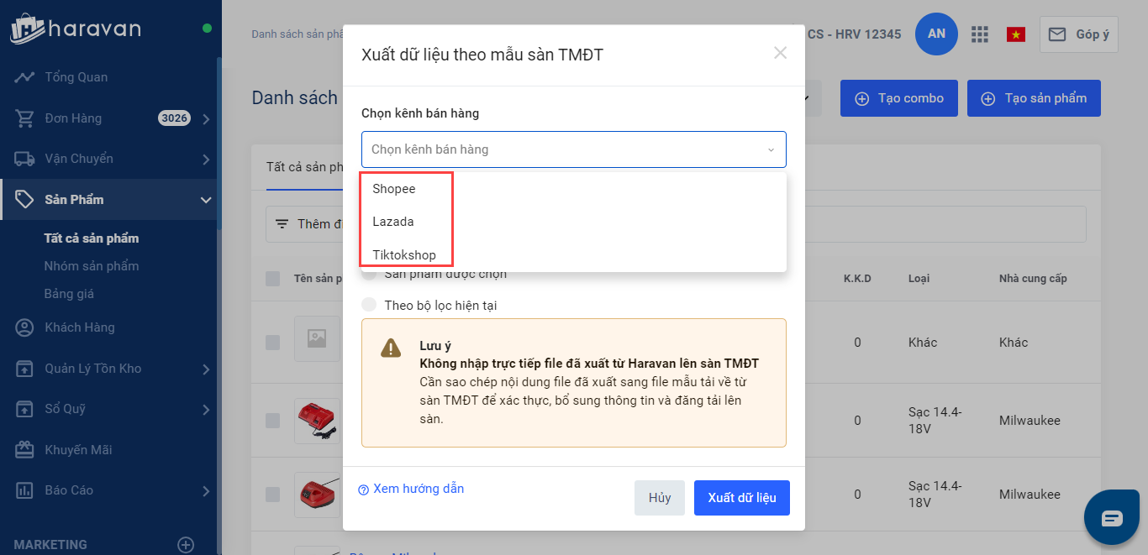Image resolution: width=1148 pixels, height=555 pixels.
Task: Click the Haravan logo icon
Action: click(27, 29)
